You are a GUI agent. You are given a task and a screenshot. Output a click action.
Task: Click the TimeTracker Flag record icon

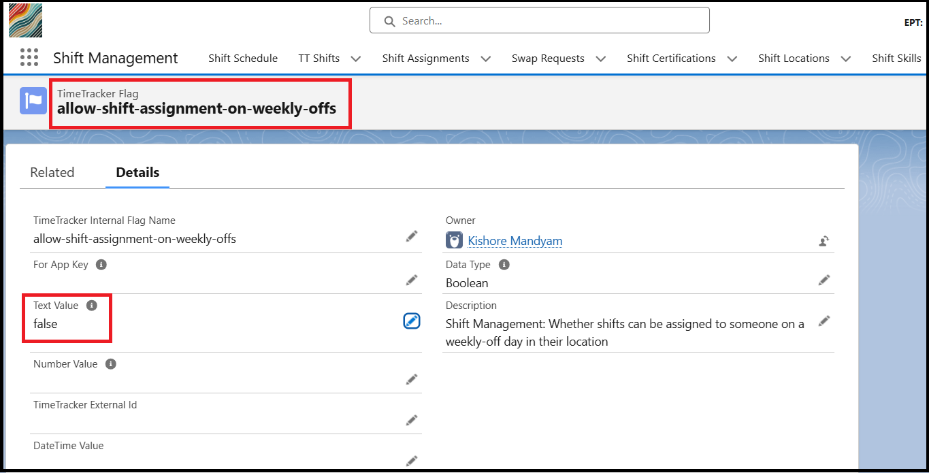[33, 101]
